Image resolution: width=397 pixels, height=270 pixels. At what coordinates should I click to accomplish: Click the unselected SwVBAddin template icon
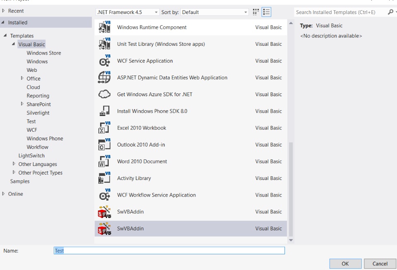point(104,212)
